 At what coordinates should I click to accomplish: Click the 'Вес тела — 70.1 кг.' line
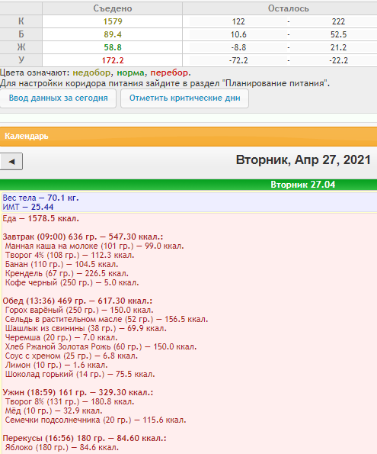[40, 198]
